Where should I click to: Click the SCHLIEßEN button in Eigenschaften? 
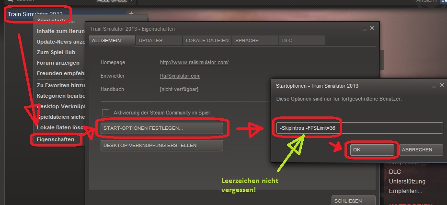pos(354,201)
